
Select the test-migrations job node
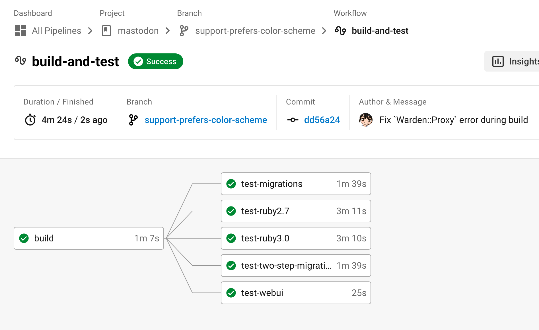(296, 184)
